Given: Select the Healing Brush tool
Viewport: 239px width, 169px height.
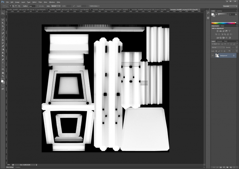Looking at the screenshot, I should 3,33.
